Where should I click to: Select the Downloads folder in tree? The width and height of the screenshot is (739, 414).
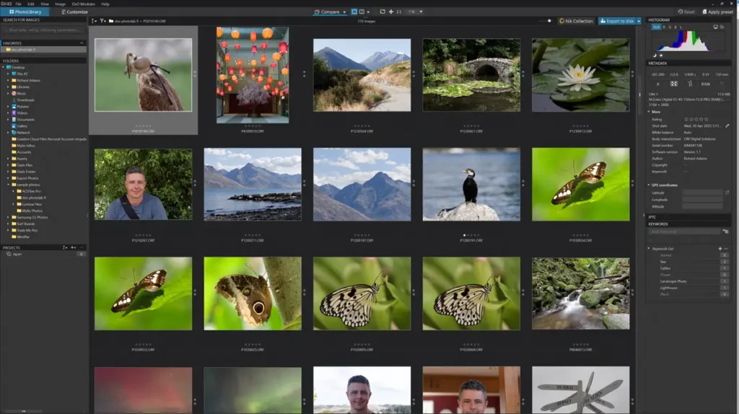coord(25,100)
